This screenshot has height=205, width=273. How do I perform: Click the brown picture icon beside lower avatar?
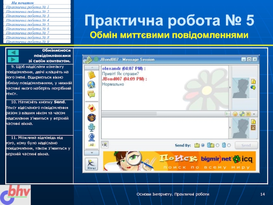[253, 127]
